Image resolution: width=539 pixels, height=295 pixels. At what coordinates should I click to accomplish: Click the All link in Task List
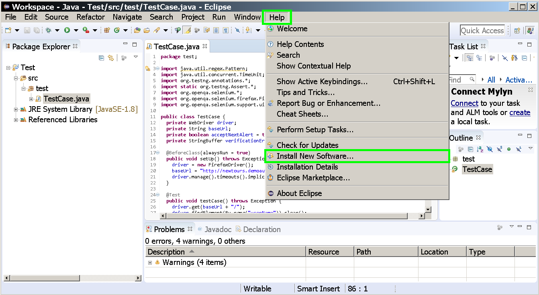pos(491,79)
